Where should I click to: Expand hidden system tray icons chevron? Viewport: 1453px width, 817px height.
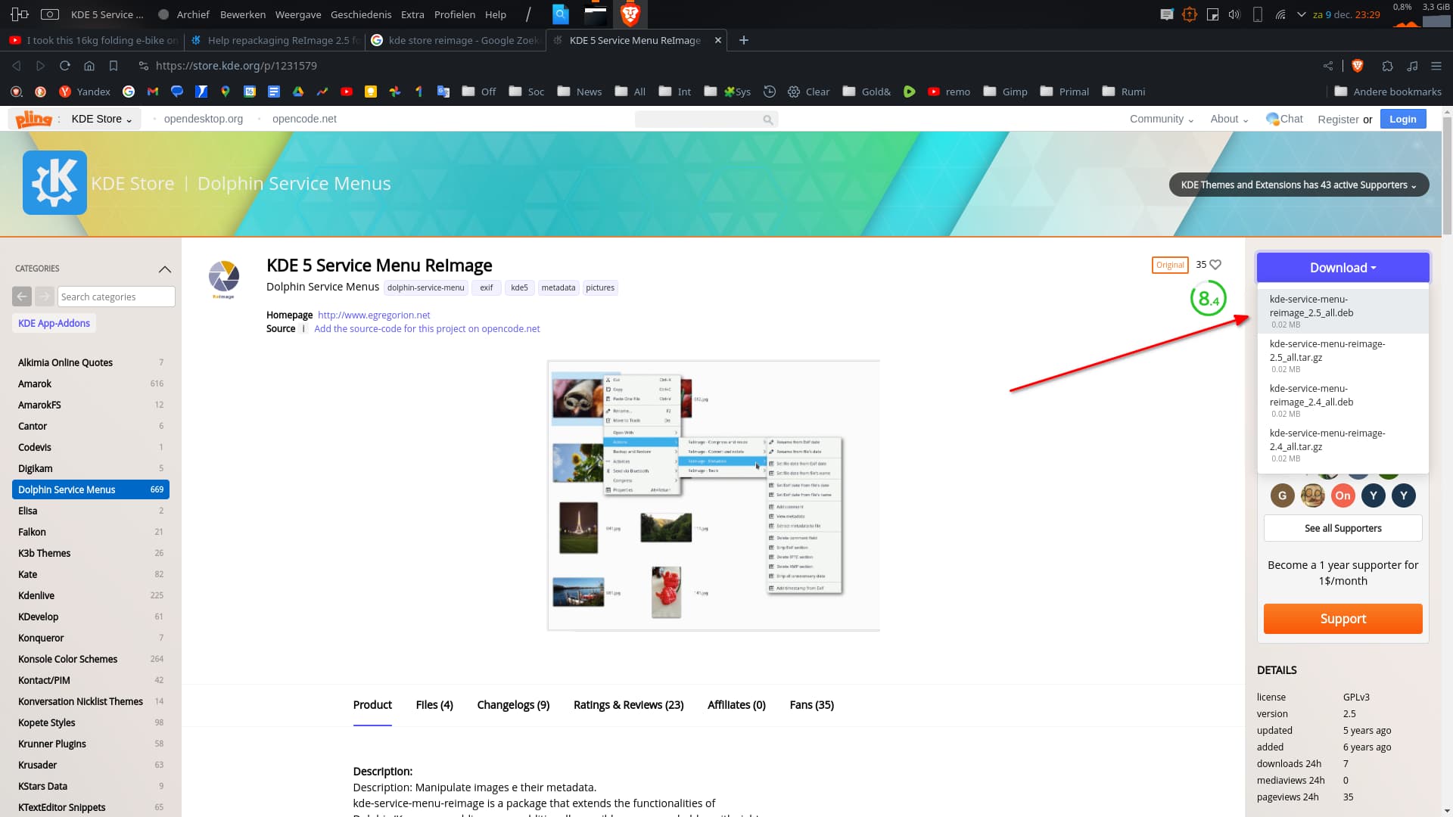click(x=1302, y=14)
